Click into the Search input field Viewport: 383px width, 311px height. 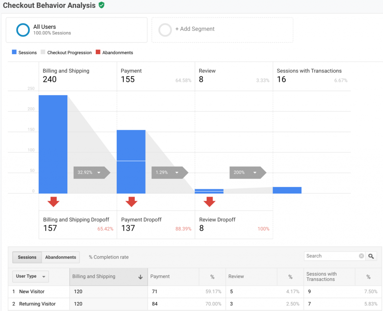click(x=331, y=256)
